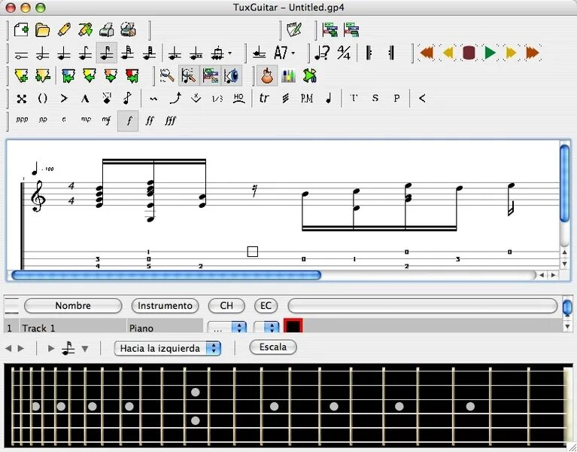This screenshot has width=577, height=452.
Task: Switch to edit mode with notepad icon
Action: (294, 29)
